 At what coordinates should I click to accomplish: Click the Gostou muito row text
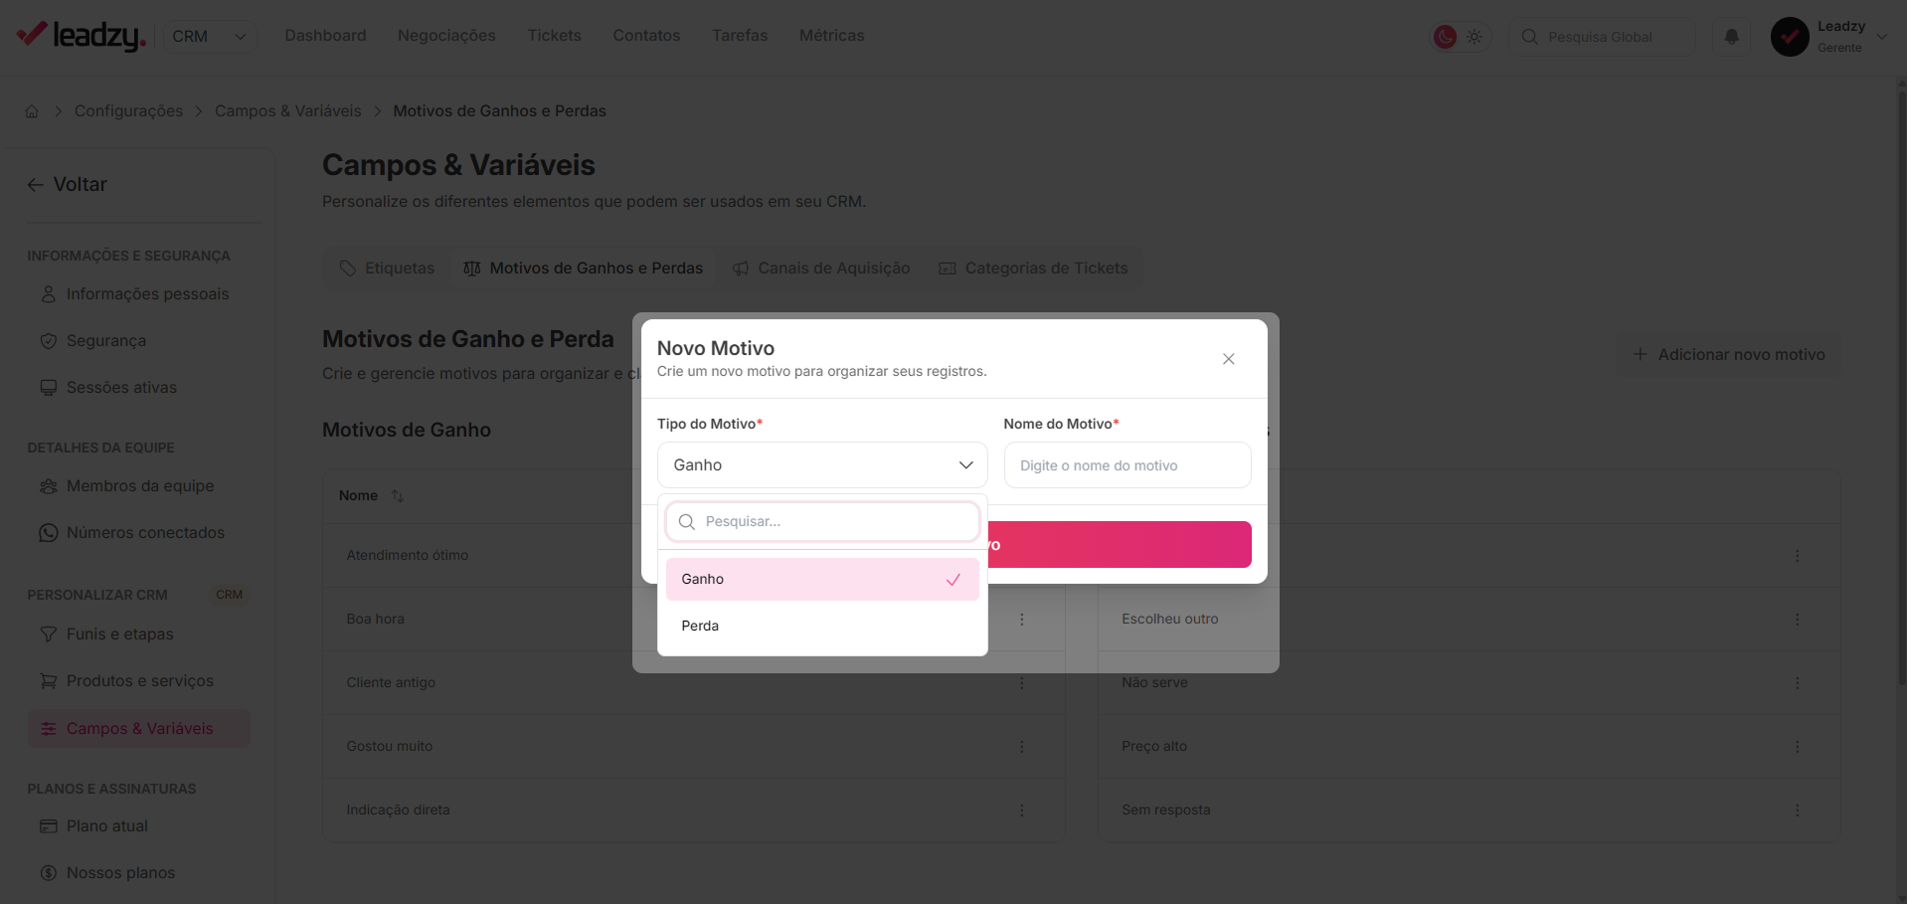(x=389, y=747)
